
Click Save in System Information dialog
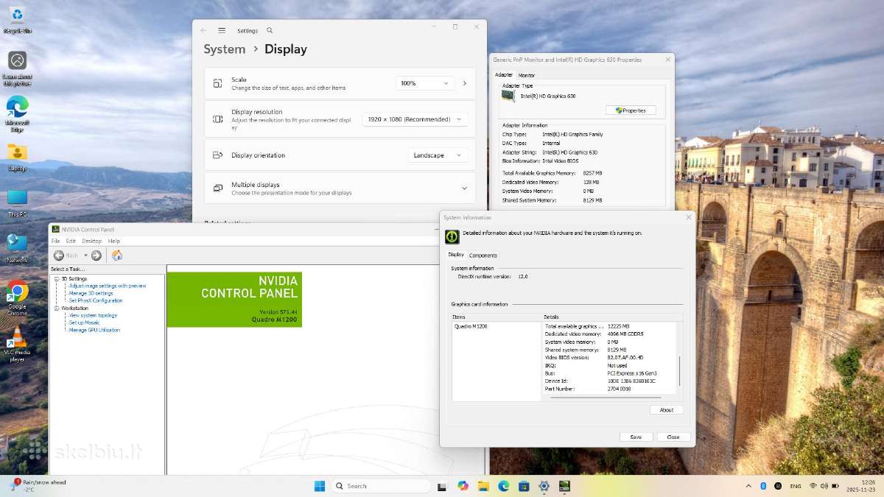point(636,437)
